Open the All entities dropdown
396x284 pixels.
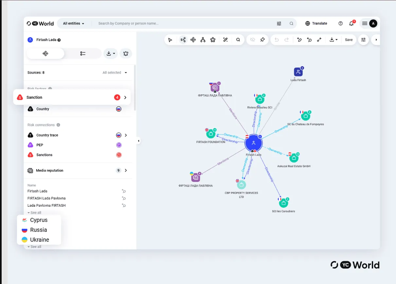tap(74, 23)
